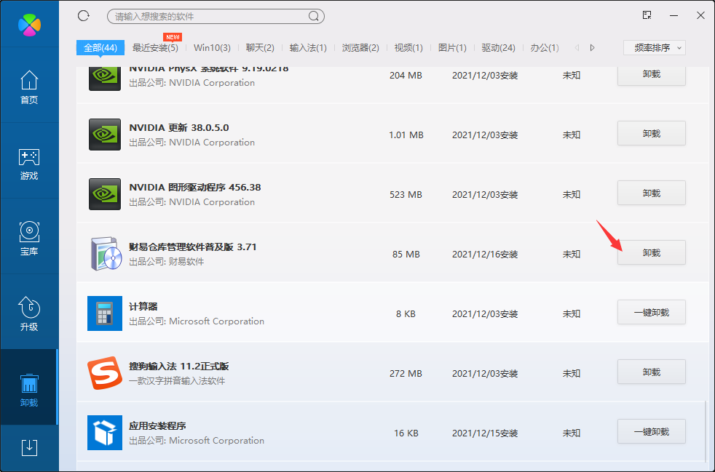Open the 升级 upgrade section
The height and width of the screenshot is (472, 715).
pos(29,314)
